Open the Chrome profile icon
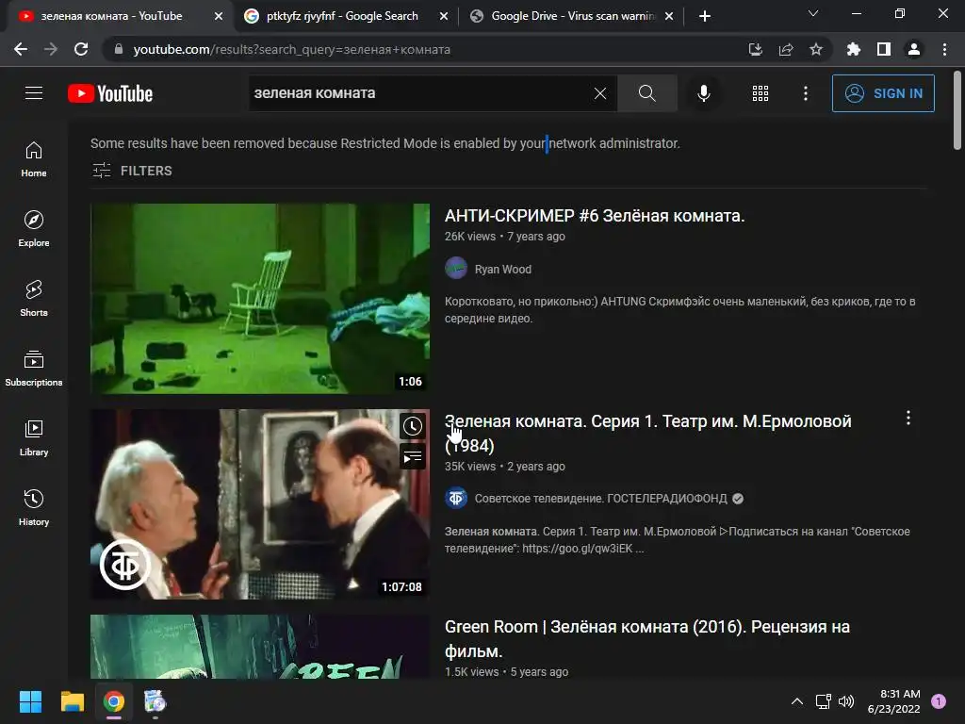 [x=914, y=49]
